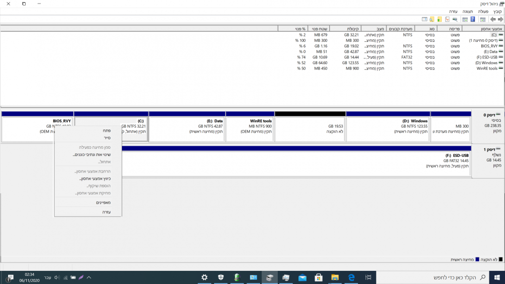Sort by the מערכת קבצים column header
Viewport: 505px width, 284px height.
[x=400, y=29]
